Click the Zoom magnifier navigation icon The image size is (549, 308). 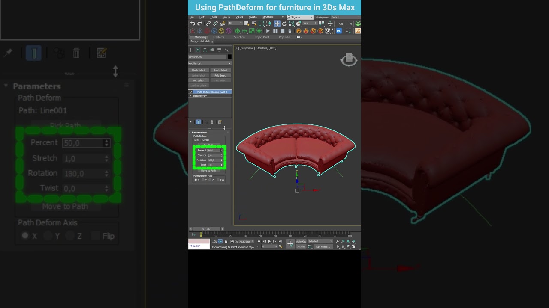tap(338, 241)
